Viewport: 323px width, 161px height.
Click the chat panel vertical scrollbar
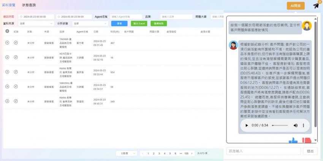coord(315,74)
